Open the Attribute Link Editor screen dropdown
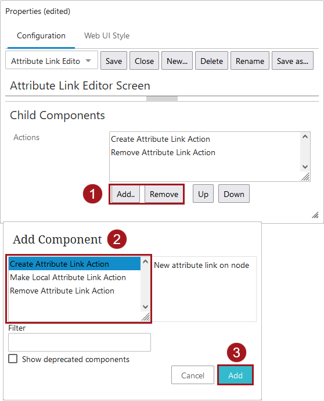The height and width of the screenshot is (401, 324). click(52, 61)
